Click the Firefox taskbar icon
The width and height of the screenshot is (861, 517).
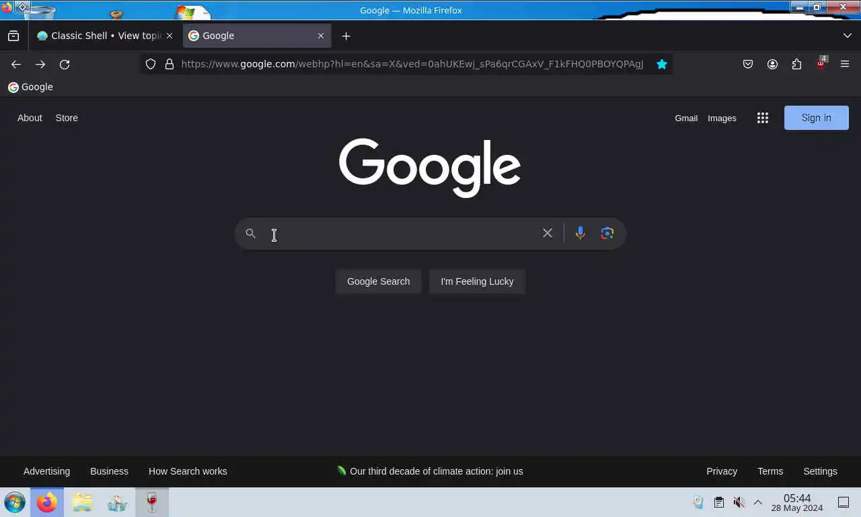[x=47, y=502]
